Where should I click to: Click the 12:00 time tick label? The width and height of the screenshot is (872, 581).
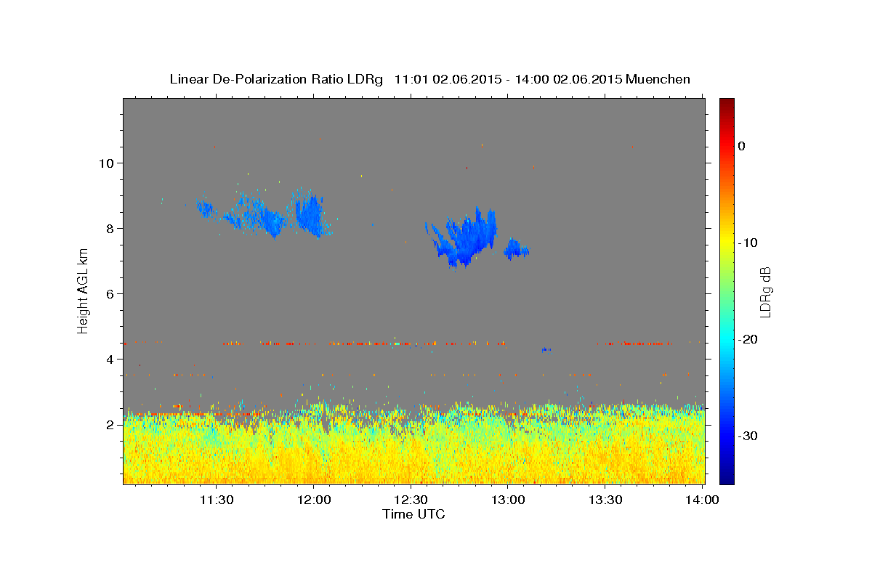tap(313, 500)
